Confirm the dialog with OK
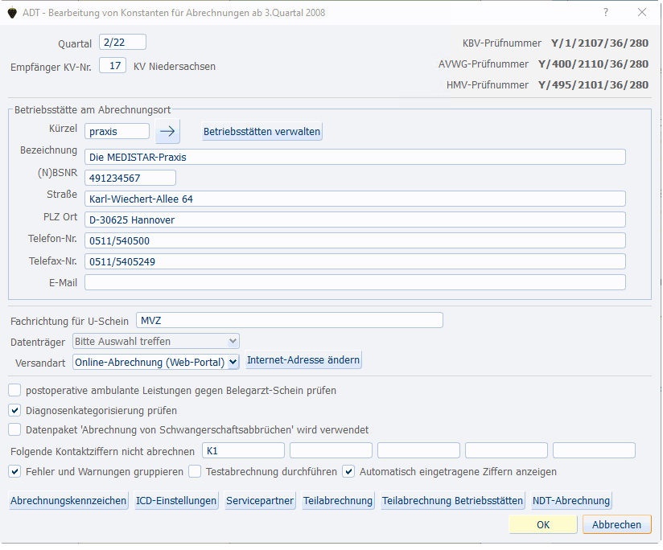Screen dimensions: 663x550 point(543,524)
